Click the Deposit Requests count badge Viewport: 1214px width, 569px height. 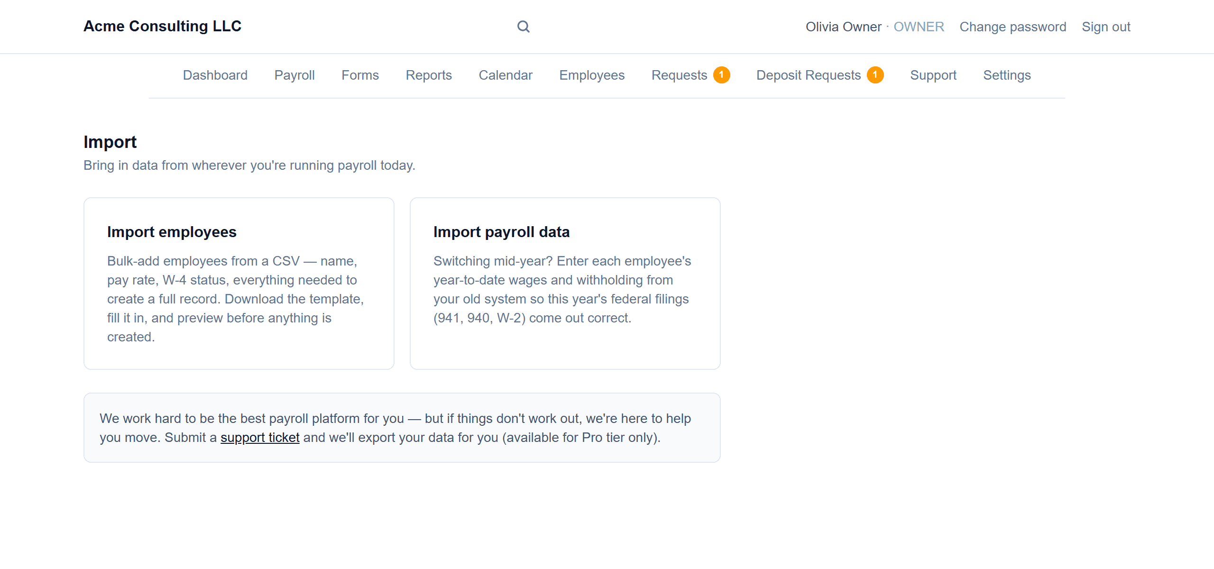(875, 75)
